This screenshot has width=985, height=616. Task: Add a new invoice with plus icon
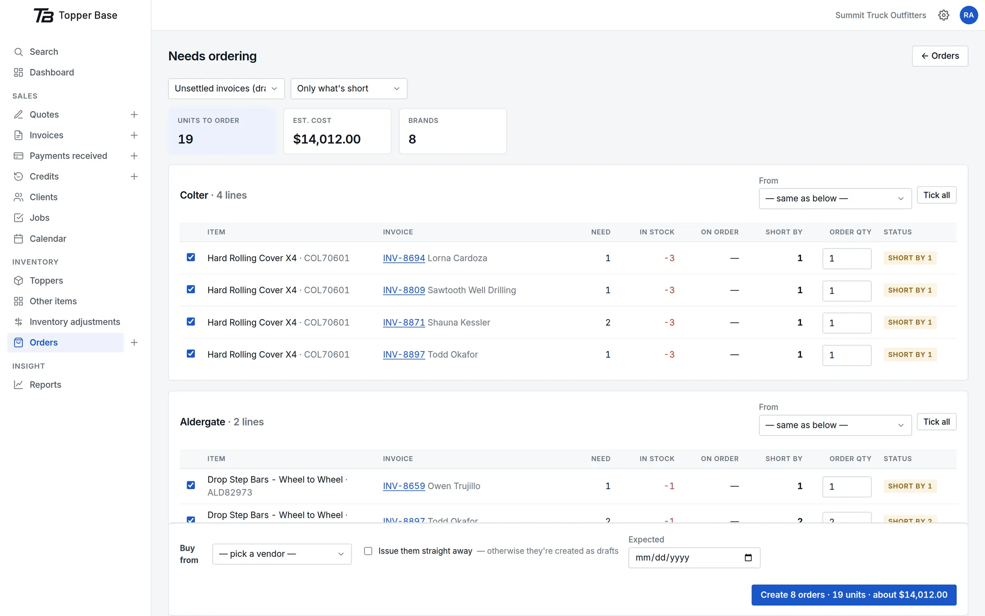pyautogui.click(x=134, y=135)
